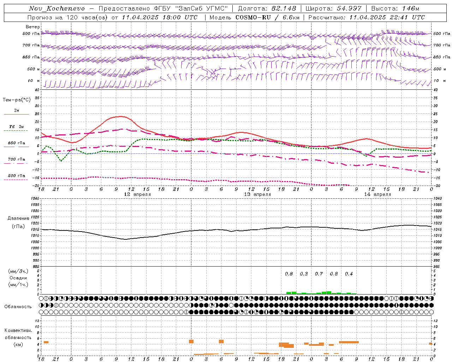Click the 12 апреля date marker
The width and height of the screenshot is (452, 362).
pyautogui.click(x=137, y=194)
